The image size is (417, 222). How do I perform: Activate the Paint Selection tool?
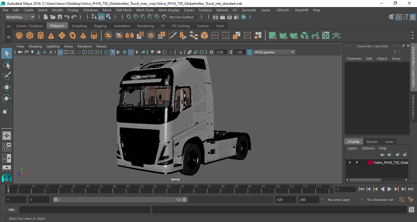[7, 76]
